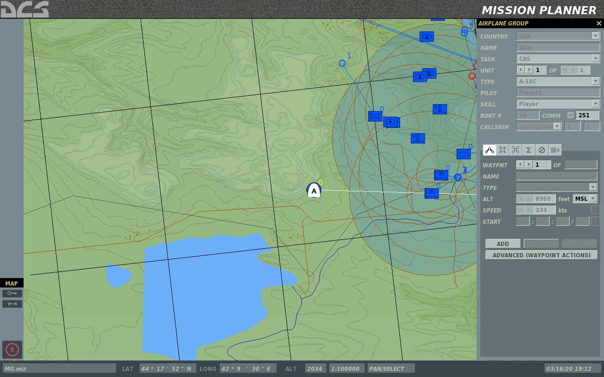Viewport: 604px width, 377px height.
Task: Click the map key legend icon
Action: [x=12, y=293]
